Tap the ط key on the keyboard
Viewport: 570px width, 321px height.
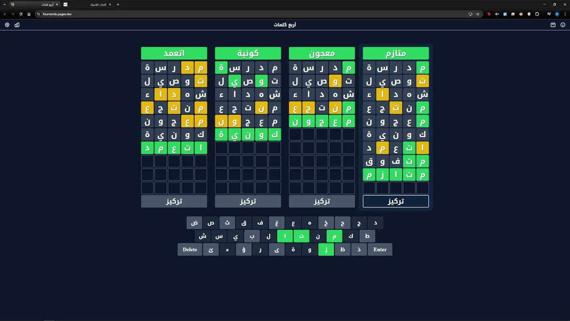click(367, 236)
